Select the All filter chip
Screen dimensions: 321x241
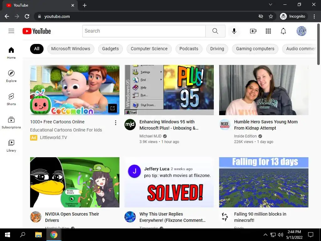pyautogui.click(x=37, y=49)
